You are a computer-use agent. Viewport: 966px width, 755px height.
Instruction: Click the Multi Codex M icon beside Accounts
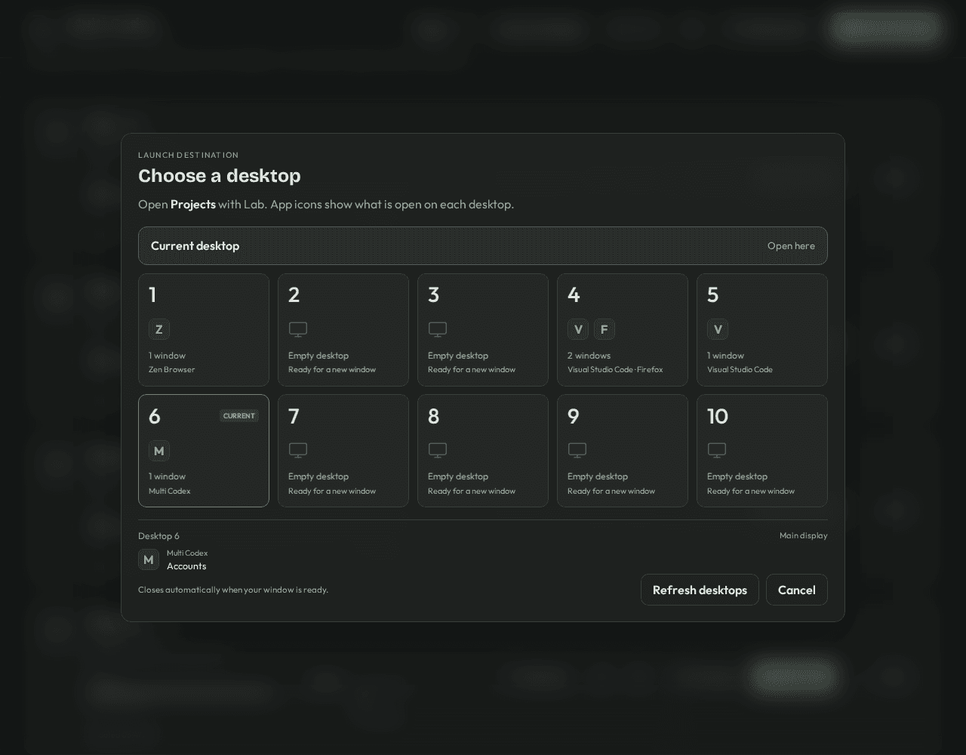[149, 559]
